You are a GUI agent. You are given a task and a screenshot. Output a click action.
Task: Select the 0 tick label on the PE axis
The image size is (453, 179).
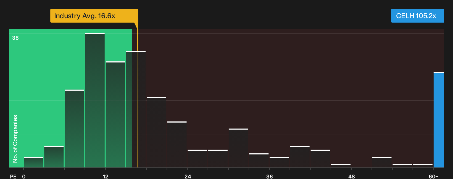click(24, 177)
